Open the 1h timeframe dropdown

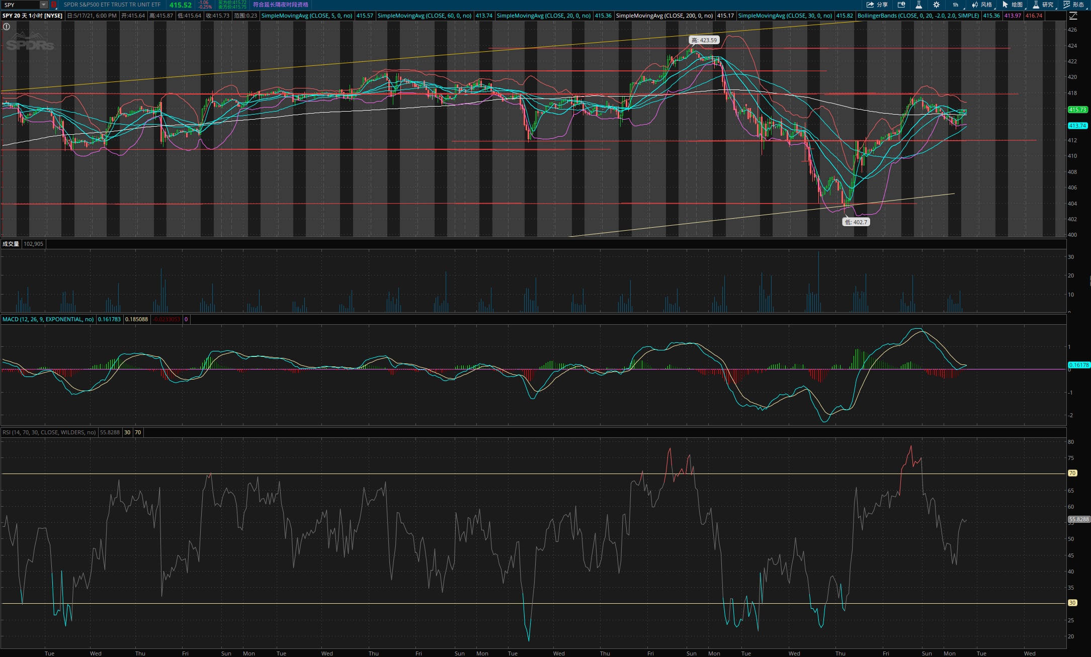(955, 5)
